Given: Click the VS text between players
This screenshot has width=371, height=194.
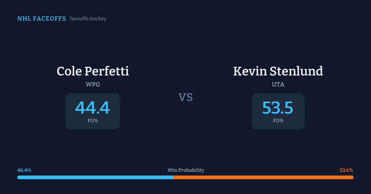Looking at the screenshot, I should tap(185, 97).
